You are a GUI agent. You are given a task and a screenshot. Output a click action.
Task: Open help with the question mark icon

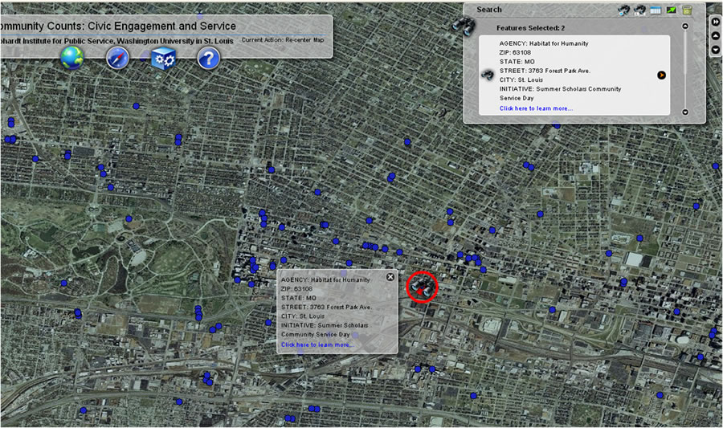(208, 59)
